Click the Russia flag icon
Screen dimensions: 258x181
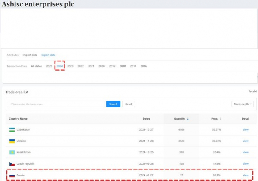pos(12,175)
